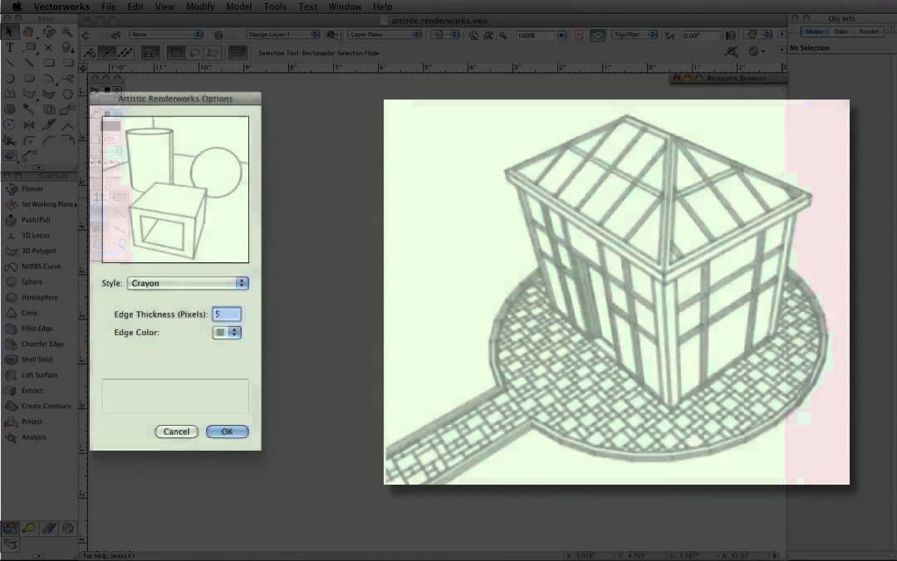The width and height of the screenshot is (897, 561).
Task: Open the Layer Plane dropdown
Action: [x=385, y=35]
